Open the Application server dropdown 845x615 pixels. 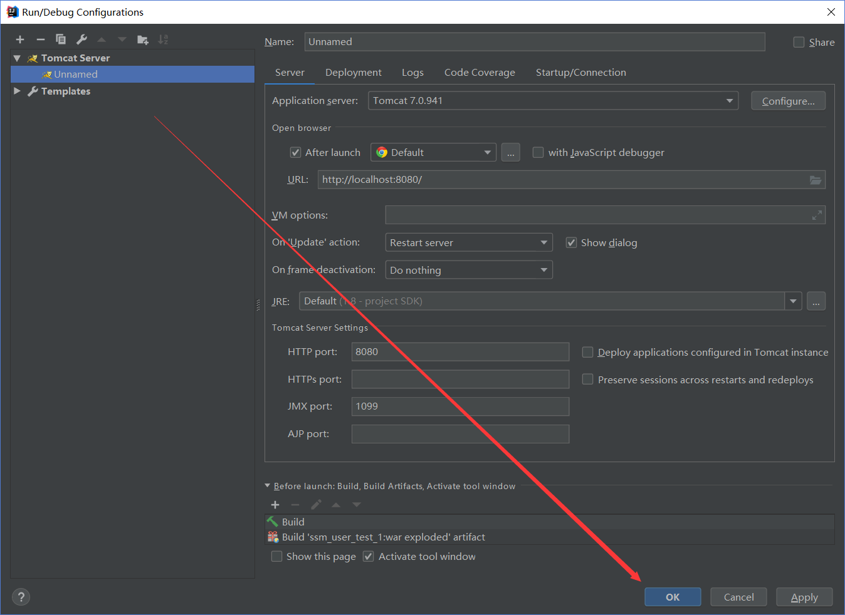[x=553, y=101]
